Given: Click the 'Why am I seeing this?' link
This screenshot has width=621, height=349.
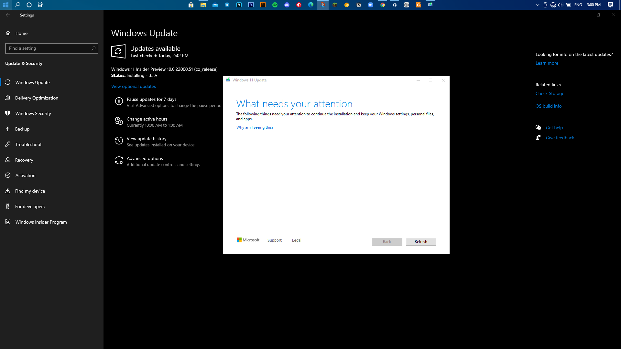Looking at the screenshot, I should click(x=255, y=127).
